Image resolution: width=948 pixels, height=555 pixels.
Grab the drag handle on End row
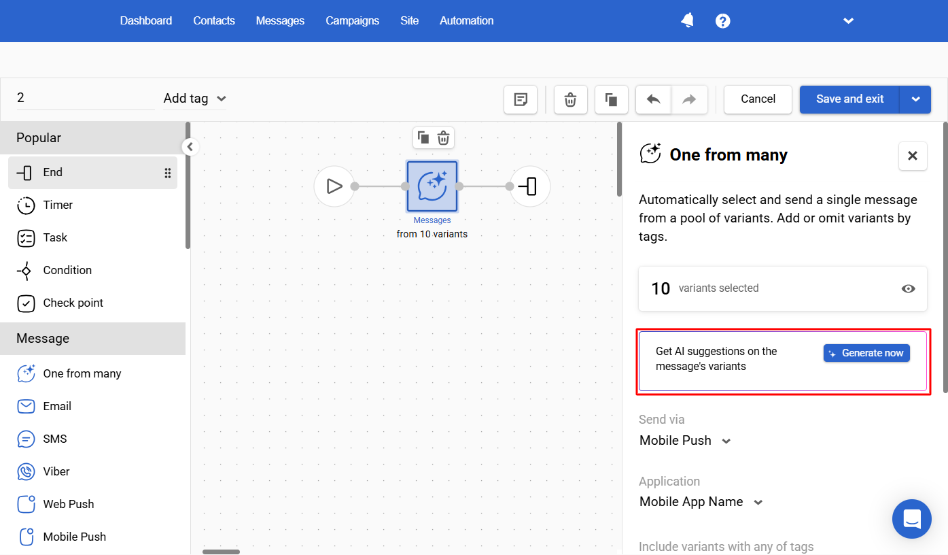[x=168, y=173]
